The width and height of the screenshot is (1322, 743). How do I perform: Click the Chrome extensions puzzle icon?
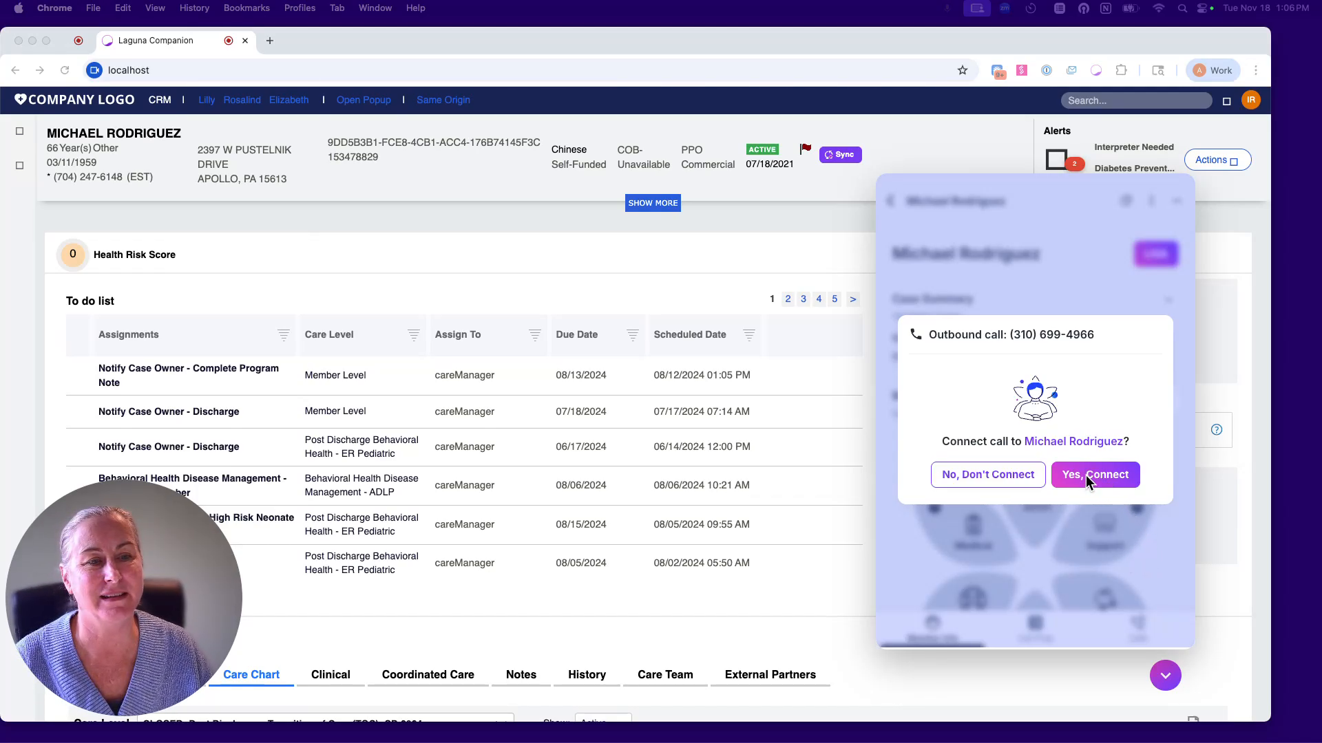point(1122,70)
